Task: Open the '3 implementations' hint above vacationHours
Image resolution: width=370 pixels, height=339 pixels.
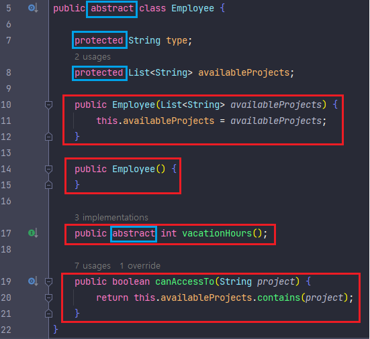Action: (111, 217)
